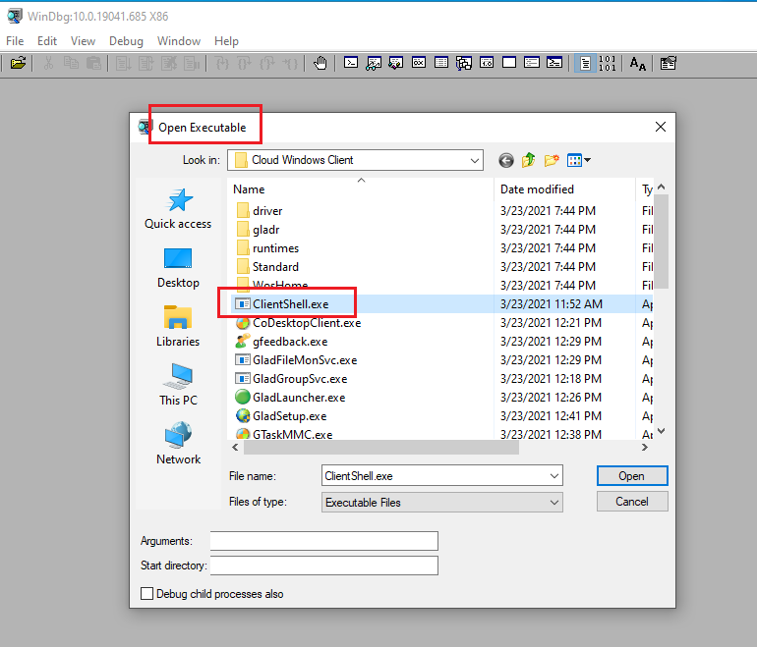Click the Paste clipboard toolbar icon
The height and width of the screenshot is (647, 757).
[93, 63]
